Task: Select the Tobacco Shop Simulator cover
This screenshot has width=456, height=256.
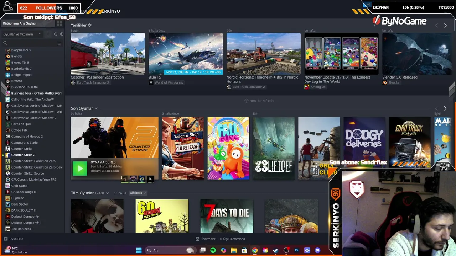Action: point(183,148)
